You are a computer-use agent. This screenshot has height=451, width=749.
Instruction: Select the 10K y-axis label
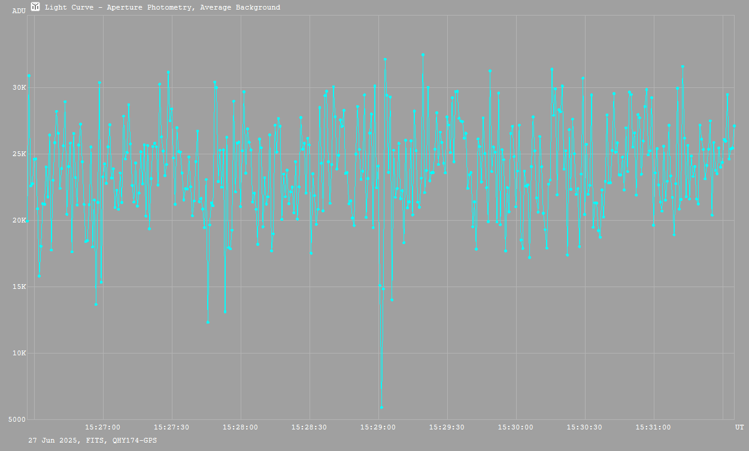(x=20, y=354)
